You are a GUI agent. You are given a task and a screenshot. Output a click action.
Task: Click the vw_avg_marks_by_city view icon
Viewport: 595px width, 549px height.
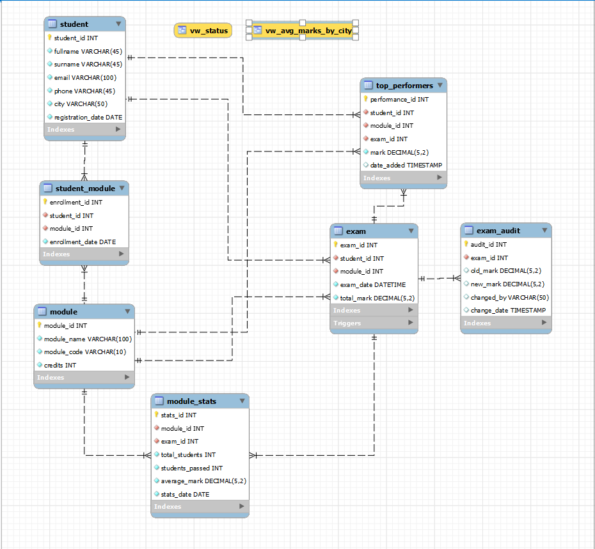258,30
